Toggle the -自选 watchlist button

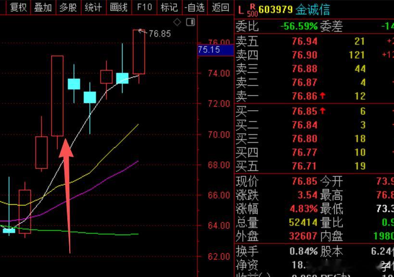pyautogui.click(x=194, y=7)
